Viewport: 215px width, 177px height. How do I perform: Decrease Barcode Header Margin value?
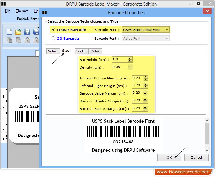pos(145,102)
